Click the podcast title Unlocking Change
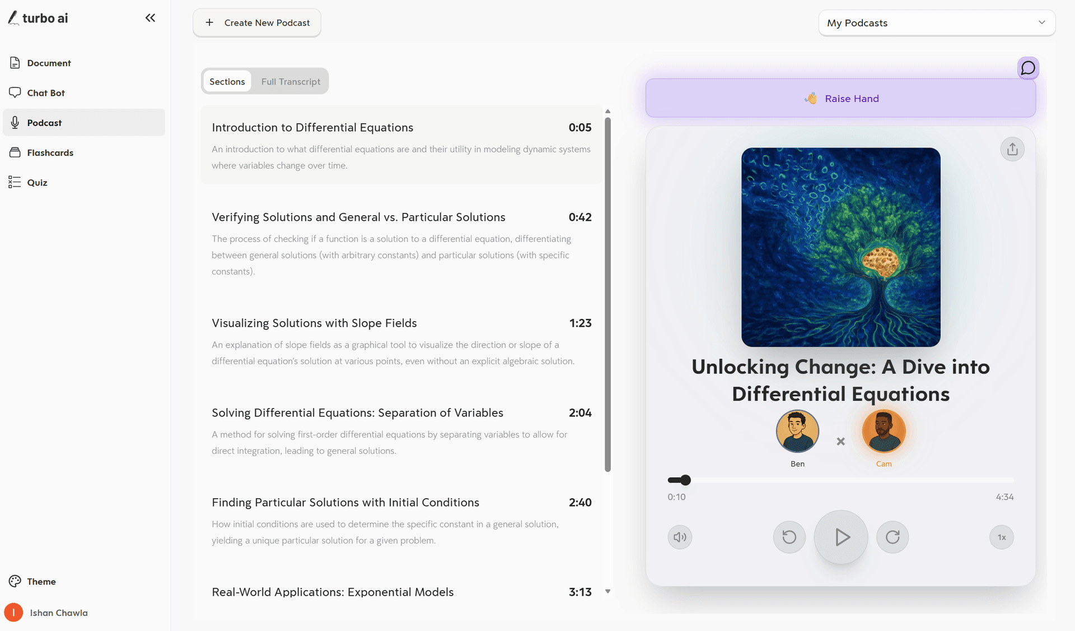This screenshot has width=1075, height=631. tap(840, 380)
